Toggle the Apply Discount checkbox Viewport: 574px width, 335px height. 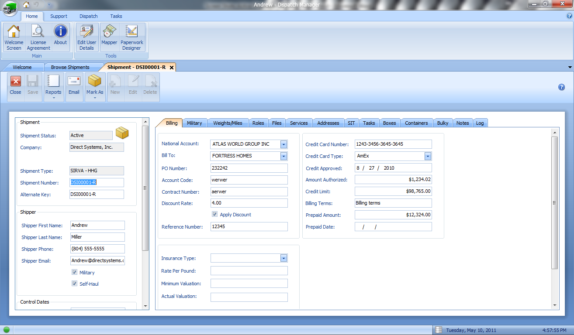click(x=214, y=215)
